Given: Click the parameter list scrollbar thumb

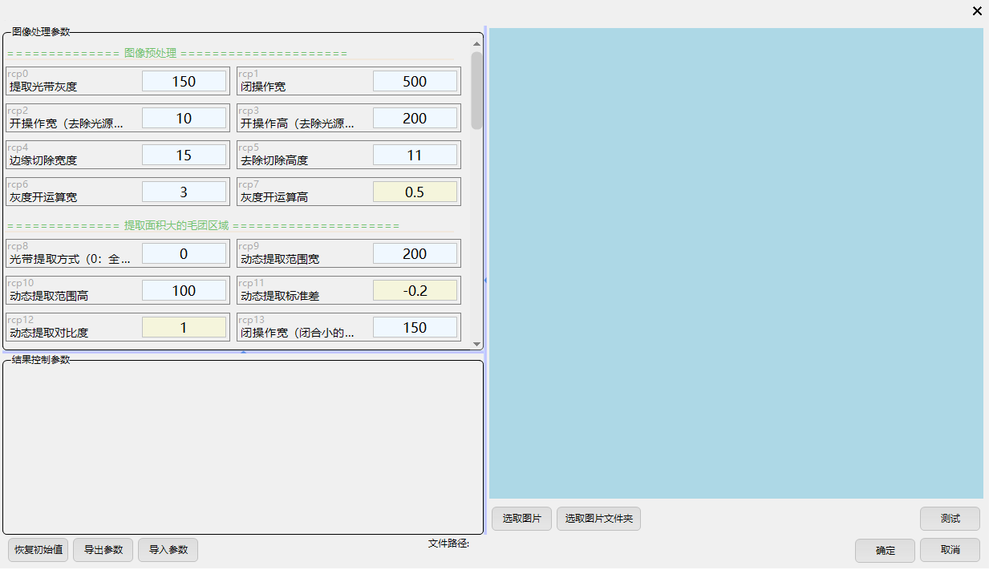Looking at the screenshot, I should 476,90.
